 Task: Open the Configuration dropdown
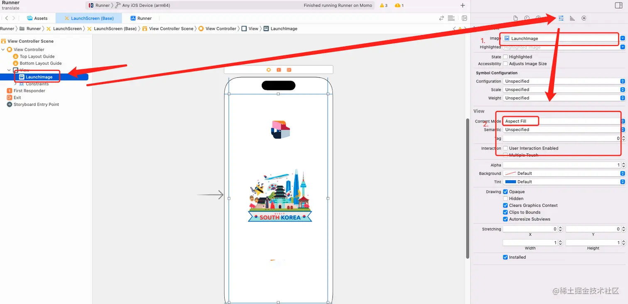point(564,81)
